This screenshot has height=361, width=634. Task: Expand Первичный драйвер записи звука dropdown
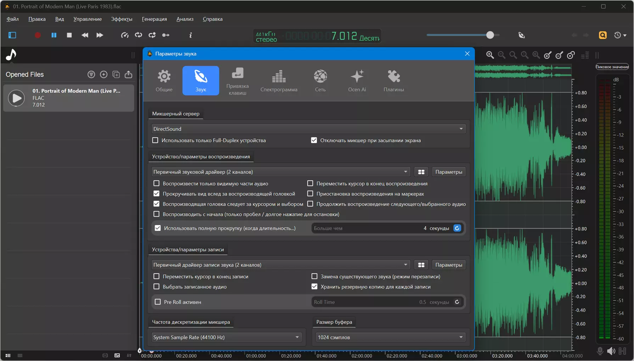click(x=280, y=265)
